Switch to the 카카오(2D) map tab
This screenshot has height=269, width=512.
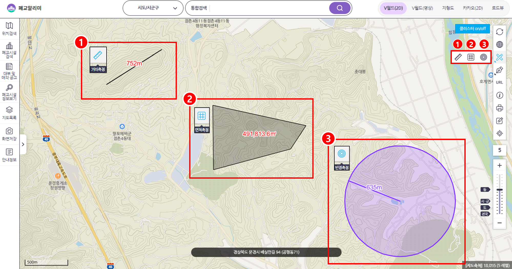click(473, 8)
